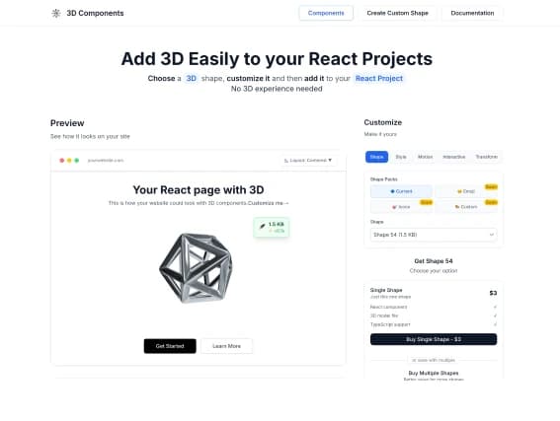Click the rotating 3D shape preview
Screen dimensions: 560x421
(x=196, y=268)
